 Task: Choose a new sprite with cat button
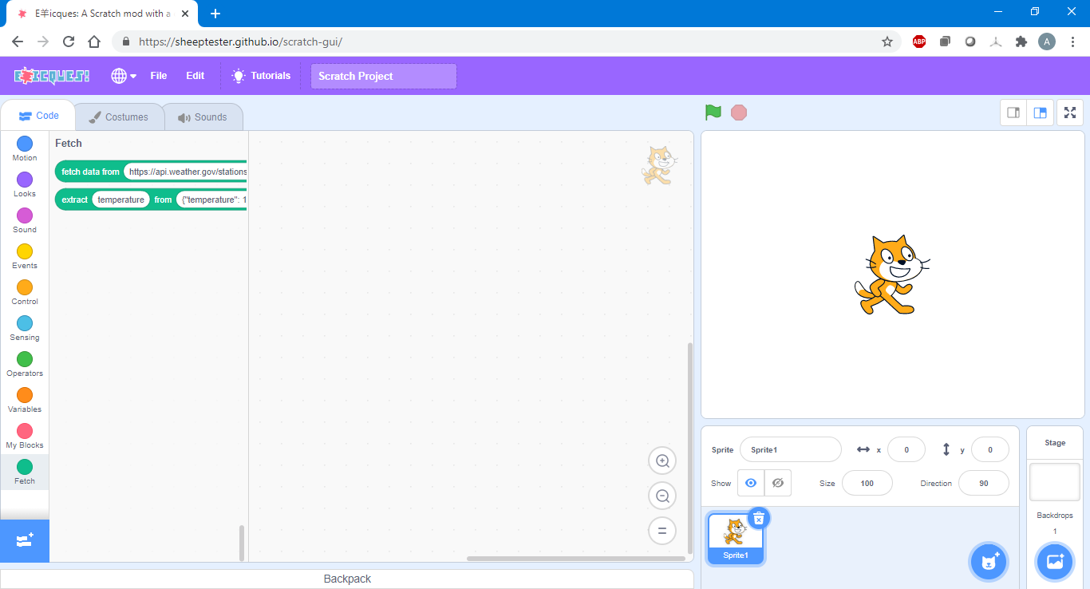point(989,561)
